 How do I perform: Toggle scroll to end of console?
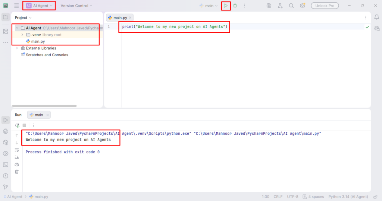tap(17, 157)
